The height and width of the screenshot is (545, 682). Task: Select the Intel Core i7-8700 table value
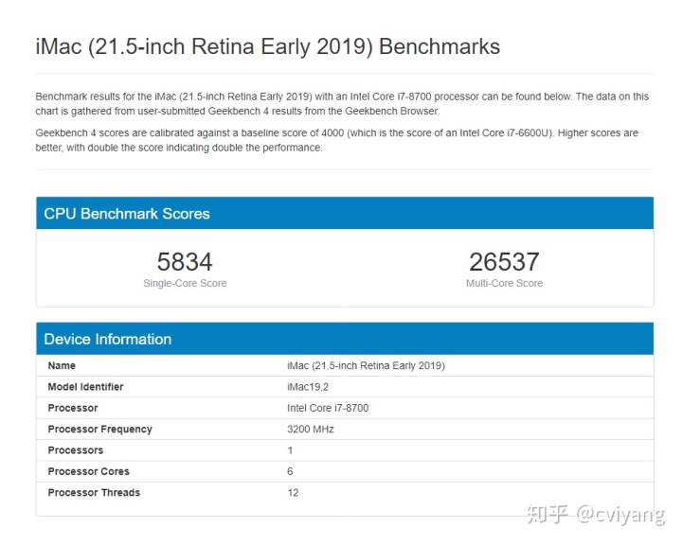tap(328, 408)
